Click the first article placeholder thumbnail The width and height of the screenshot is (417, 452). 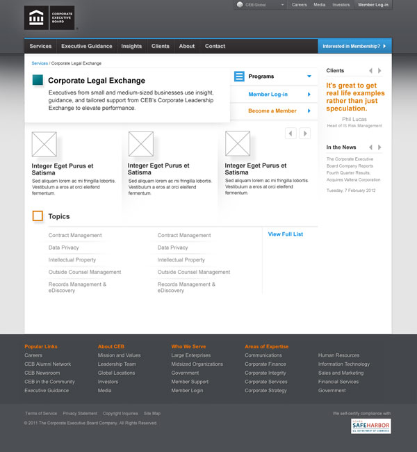coord(44,144)
